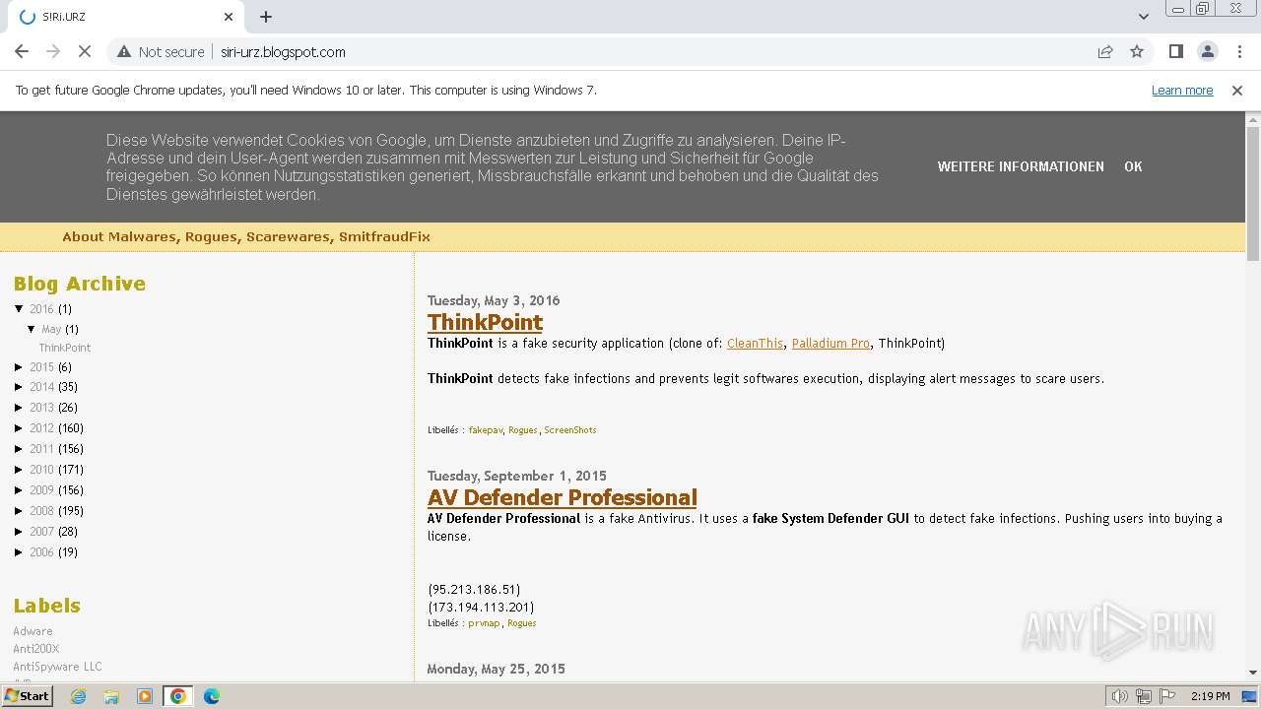The height and width of the screenshot is (709, 1261).
Task: Open network status tray icon
Action: coord(1144,696)
